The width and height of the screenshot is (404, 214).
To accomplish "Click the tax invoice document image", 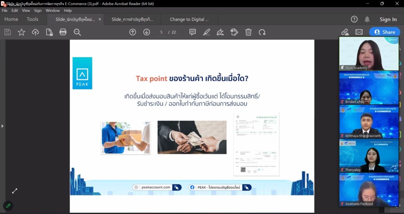I will coord(256,144).
